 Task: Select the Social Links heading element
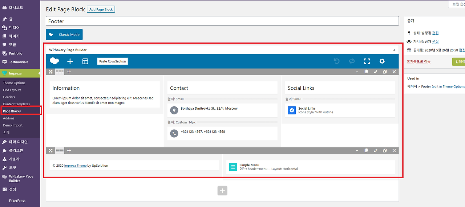point(340,88)
